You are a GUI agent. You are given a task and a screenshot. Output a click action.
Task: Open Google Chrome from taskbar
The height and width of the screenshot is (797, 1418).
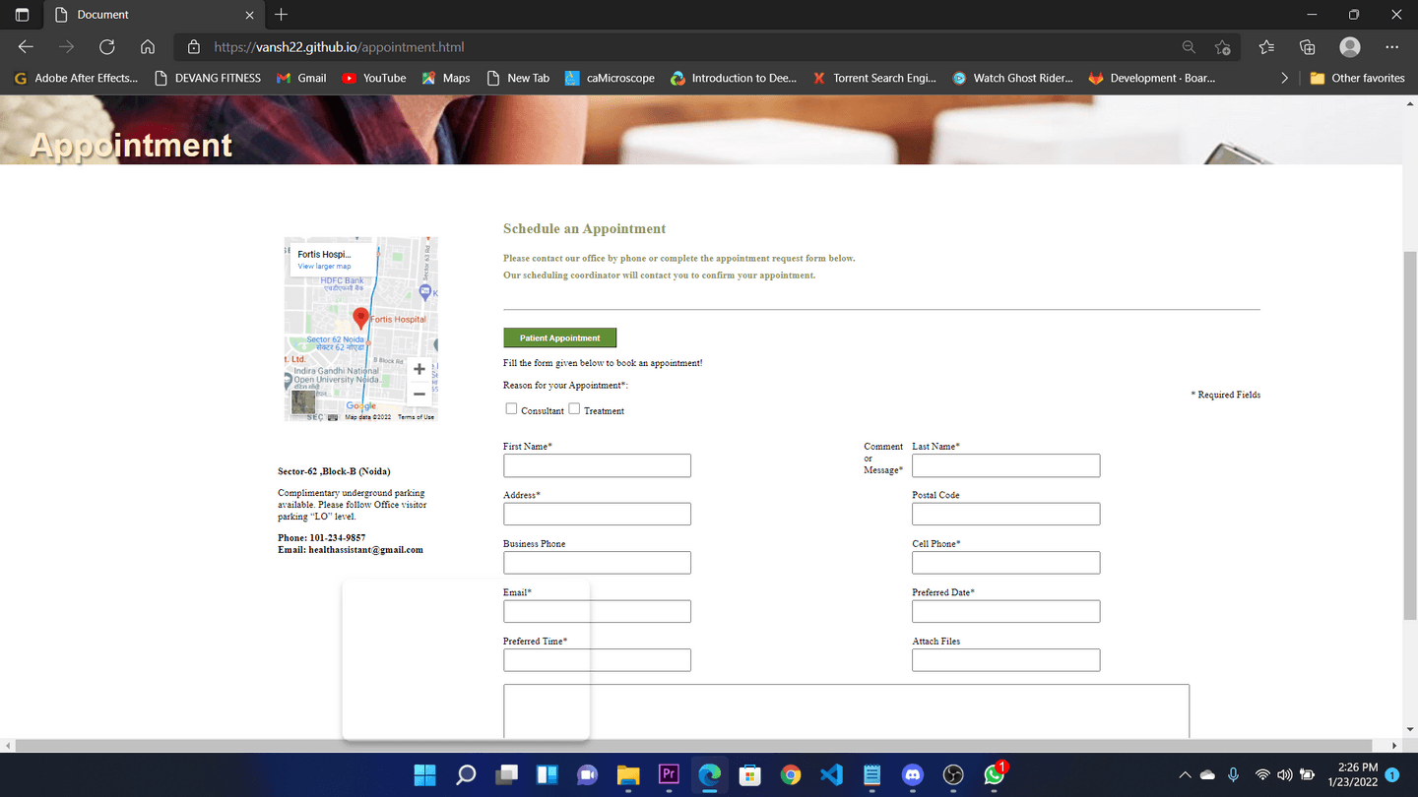click(791, 775)
